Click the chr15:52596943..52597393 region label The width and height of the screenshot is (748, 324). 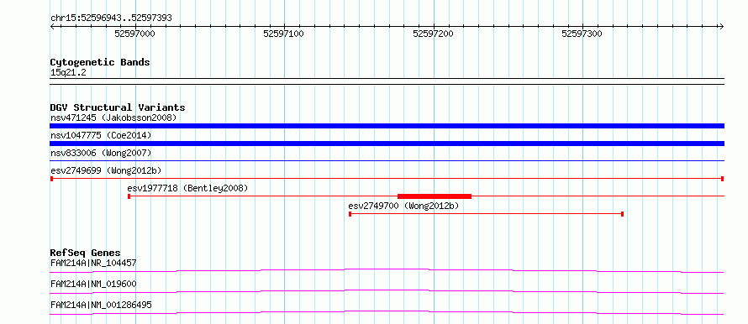coord(111,18)
